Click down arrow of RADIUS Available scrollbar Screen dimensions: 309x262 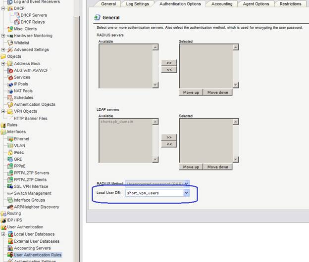(x=155, y=85)
